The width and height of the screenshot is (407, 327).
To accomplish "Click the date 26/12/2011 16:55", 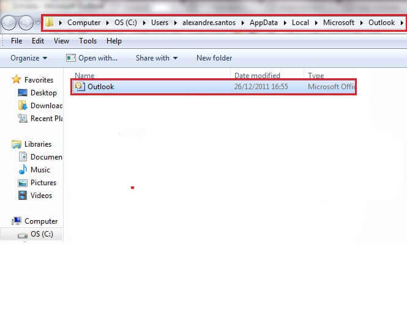I will [261, 87].
